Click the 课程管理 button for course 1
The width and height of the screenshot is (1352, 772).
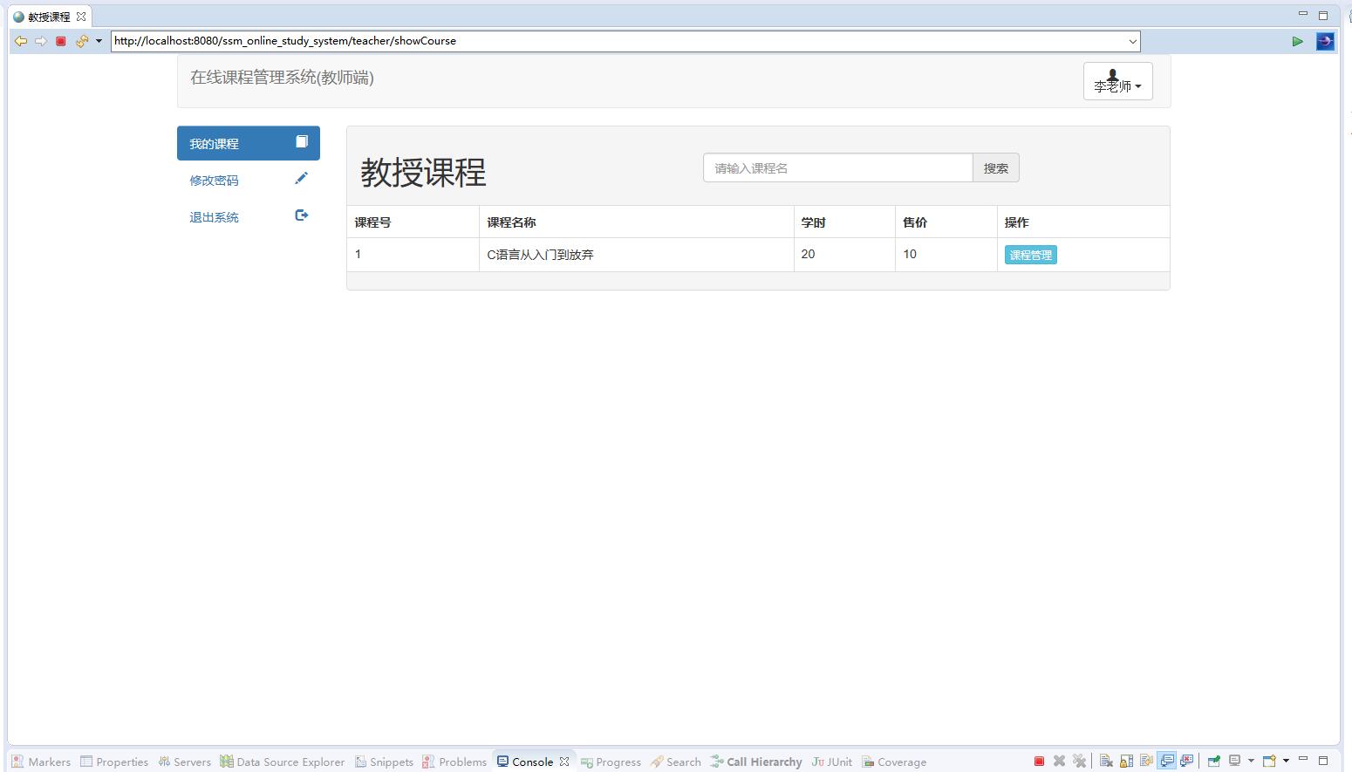[1030, 254]
